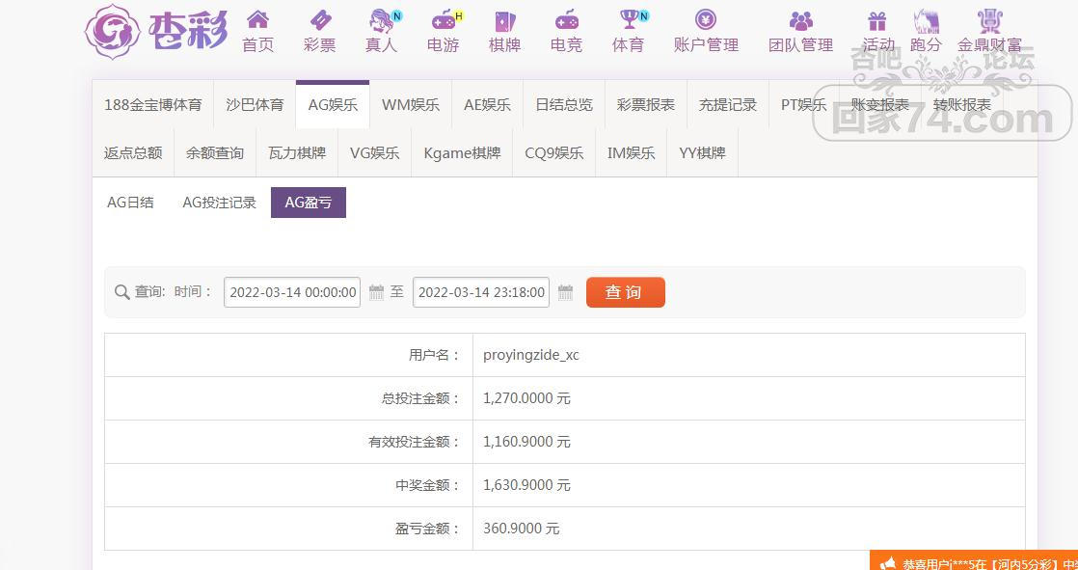This screenshot has height=570, width=1078.
Task: Click the start time input field
Action: [291, 292]
